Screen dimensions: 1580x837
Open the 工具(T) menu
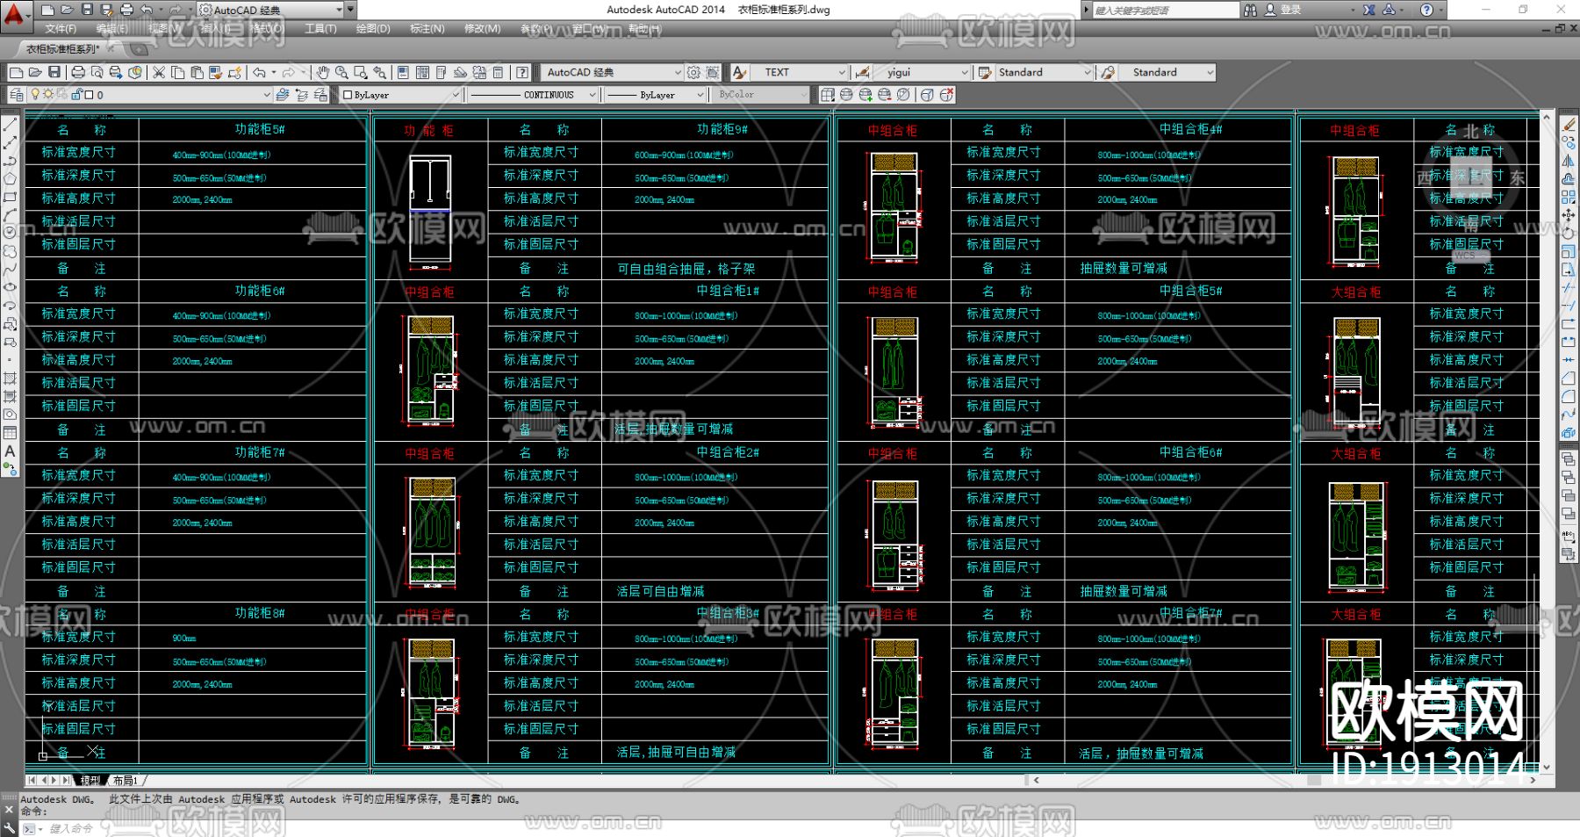point(320,29)
